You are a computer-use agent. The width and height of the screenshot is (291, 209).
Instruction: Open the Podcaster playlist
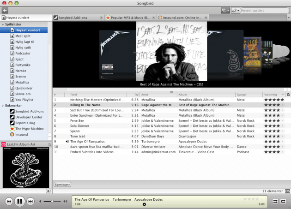23,54
